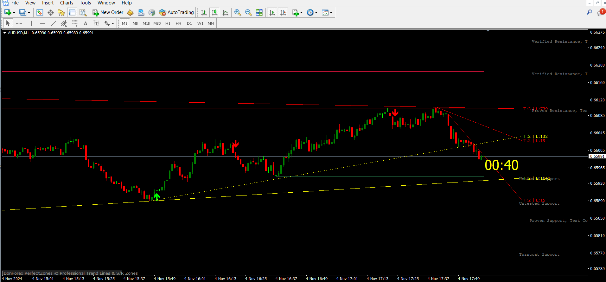Click the triangle beside AUDUSD,M1

pyautogui.click(x=4, y=33)
